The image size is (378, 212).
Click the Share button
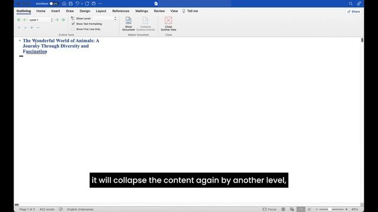click(x=354, y=12)
